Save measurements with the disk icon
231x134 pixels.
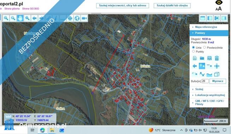click(x=209, y=58)
